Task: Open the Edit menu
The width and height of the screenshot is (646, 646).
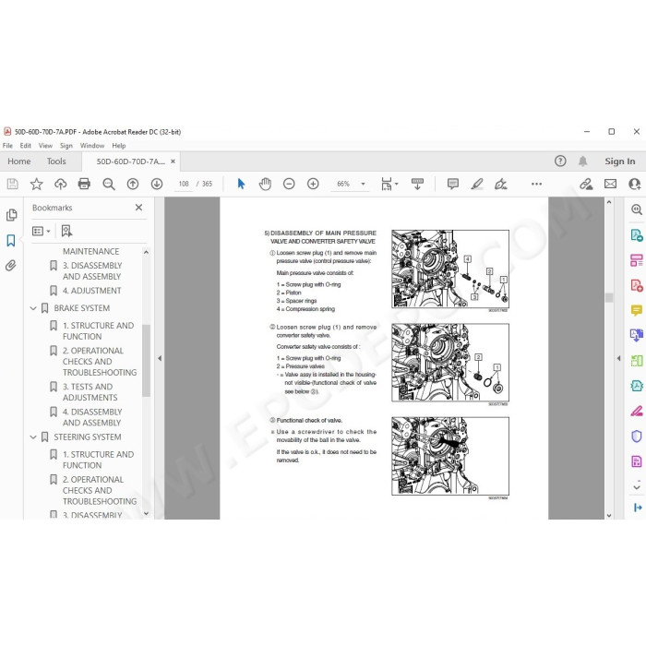Action: coord(26,146)
